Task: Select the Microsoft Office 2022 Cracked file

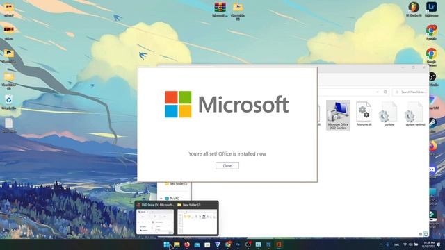Action: [338, 115]
